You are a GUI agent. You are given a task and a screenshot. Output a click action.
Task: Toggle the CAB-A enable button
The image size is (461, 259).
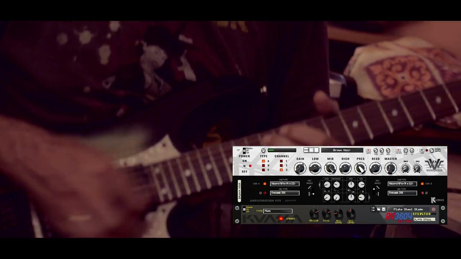pos(265,184)
